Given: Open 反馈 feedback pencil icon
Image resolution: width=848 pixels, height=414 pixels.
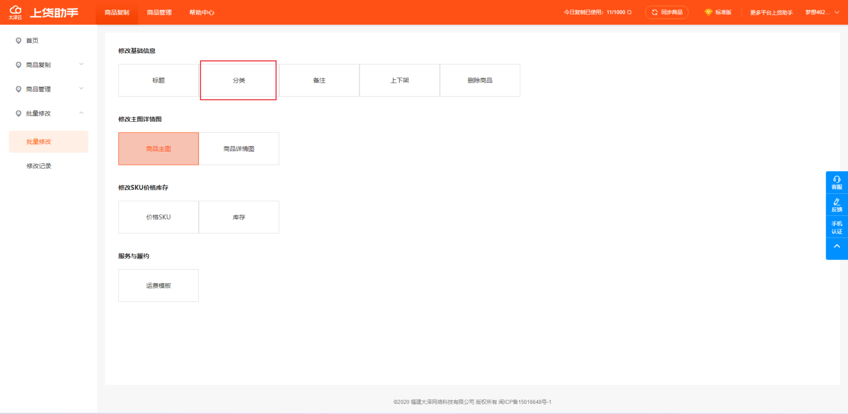Looking at the screenshot, I should coord(837,205).
